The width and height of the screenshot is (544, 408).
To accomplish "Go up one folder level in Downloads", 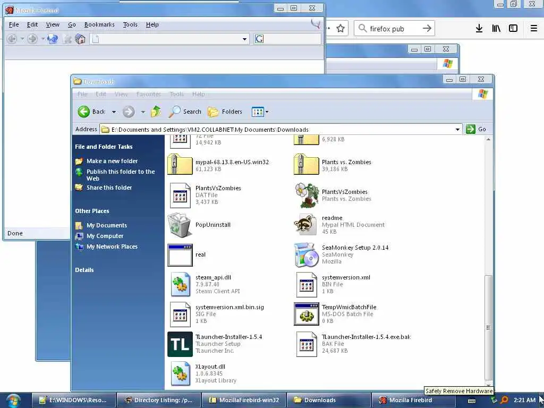I will pyautogui.click(x=156, y=112).
